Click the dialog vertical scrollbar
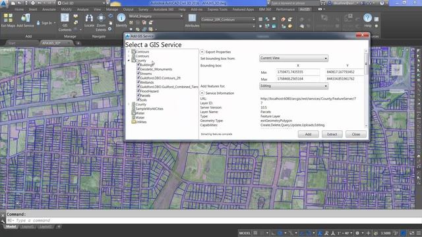 coord(366,88)
